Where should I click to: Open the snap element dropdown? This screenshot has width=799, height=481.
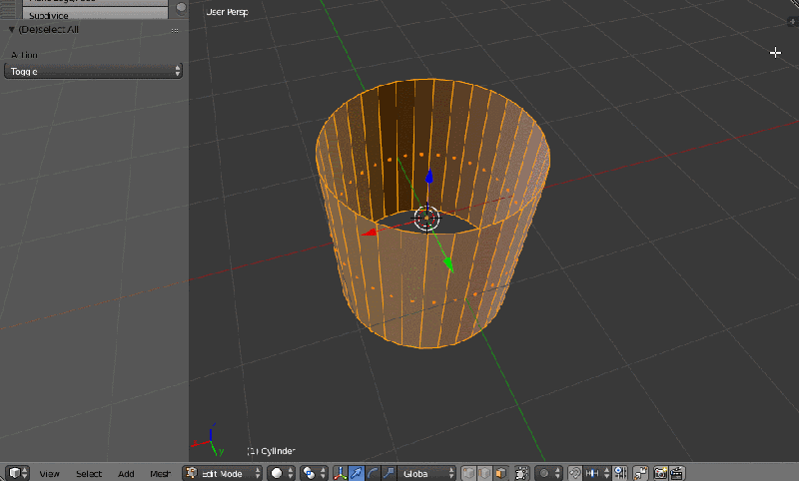pos(597,473)
